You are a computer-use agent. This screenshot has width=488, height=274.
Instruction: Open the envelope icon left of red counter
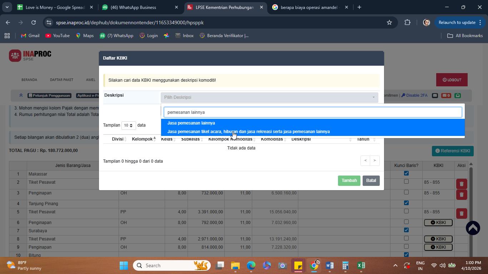435,95
